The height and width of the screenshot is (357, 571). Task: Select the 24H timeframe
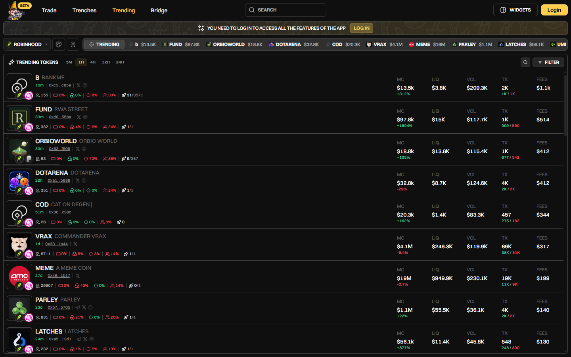120,62
